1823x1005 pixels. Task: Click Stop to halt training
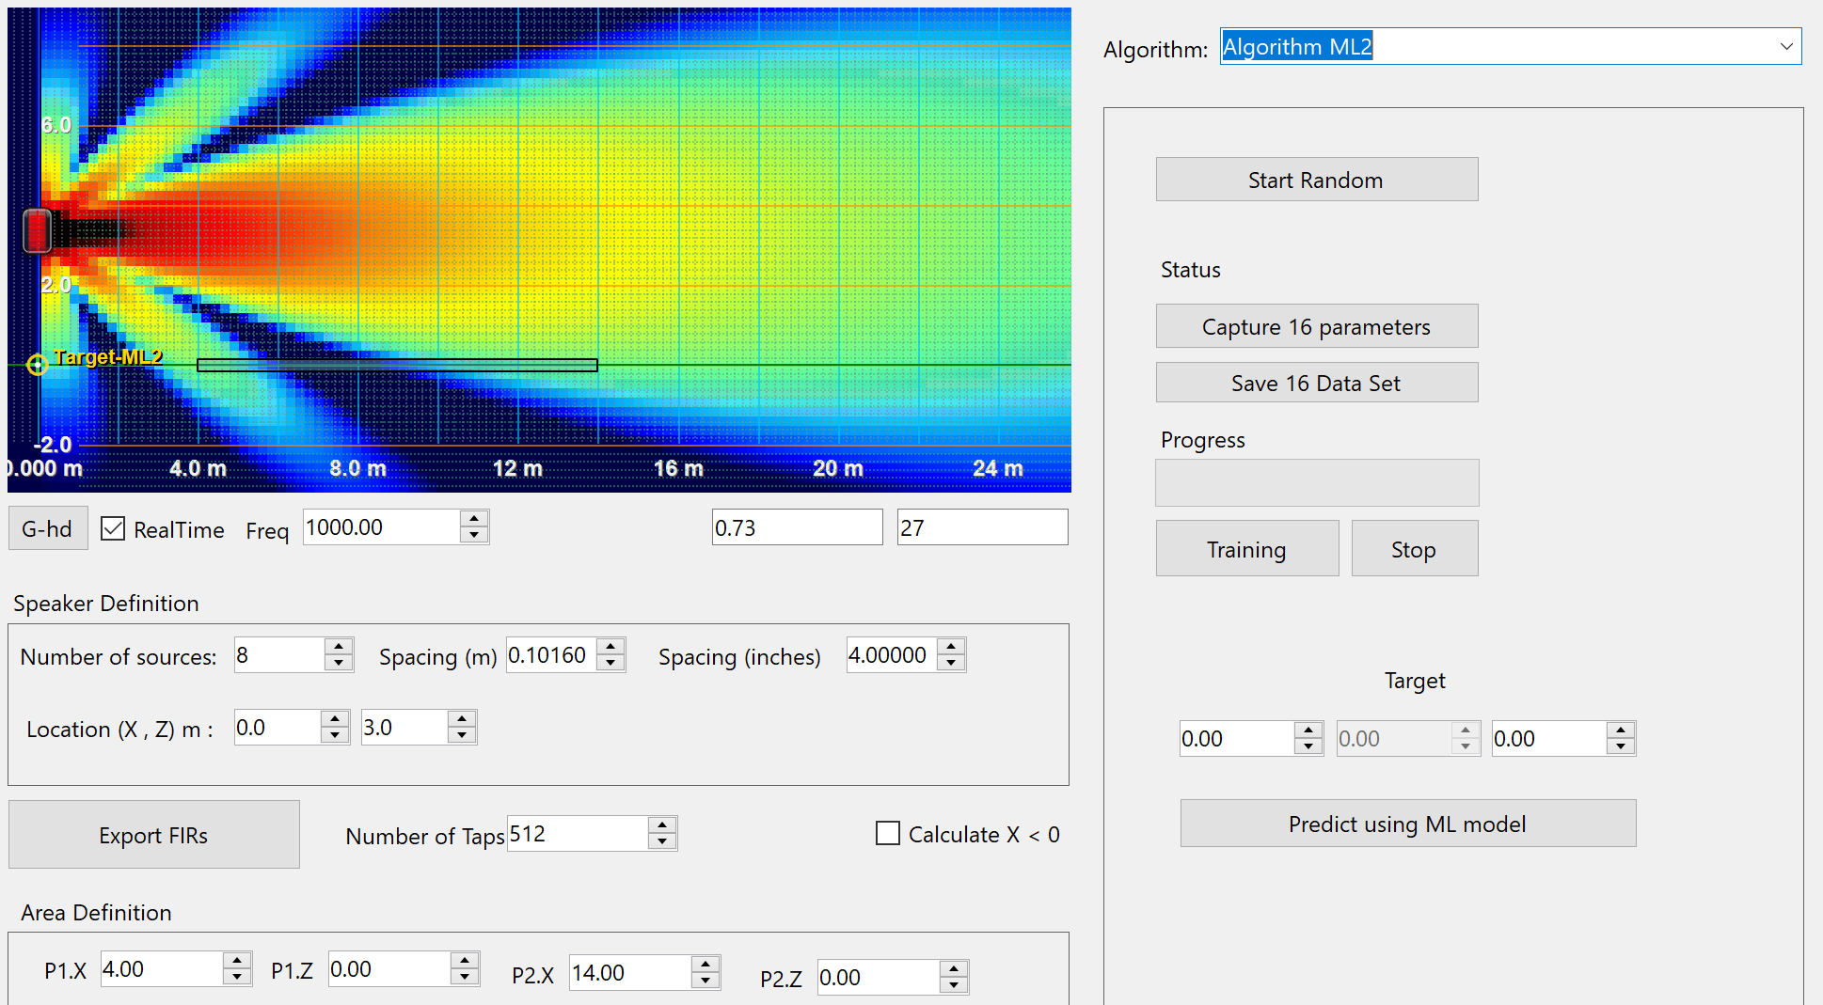tap(1414, 549)
